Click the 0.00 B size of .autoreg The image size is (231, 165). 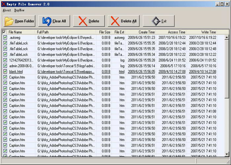click(106, 38)
